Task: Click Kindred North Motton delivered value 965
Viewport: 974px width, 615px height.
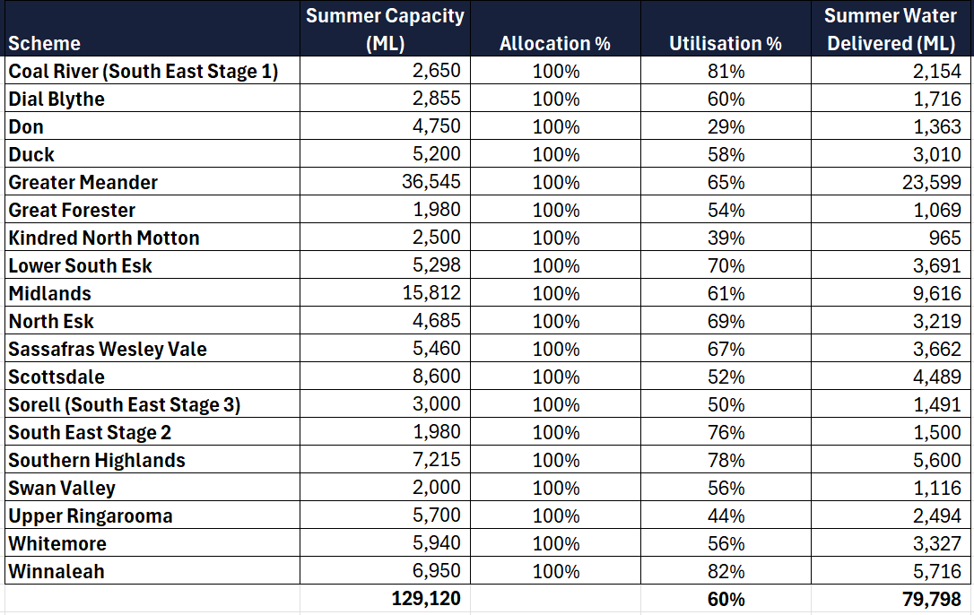Action: [944, 238]
